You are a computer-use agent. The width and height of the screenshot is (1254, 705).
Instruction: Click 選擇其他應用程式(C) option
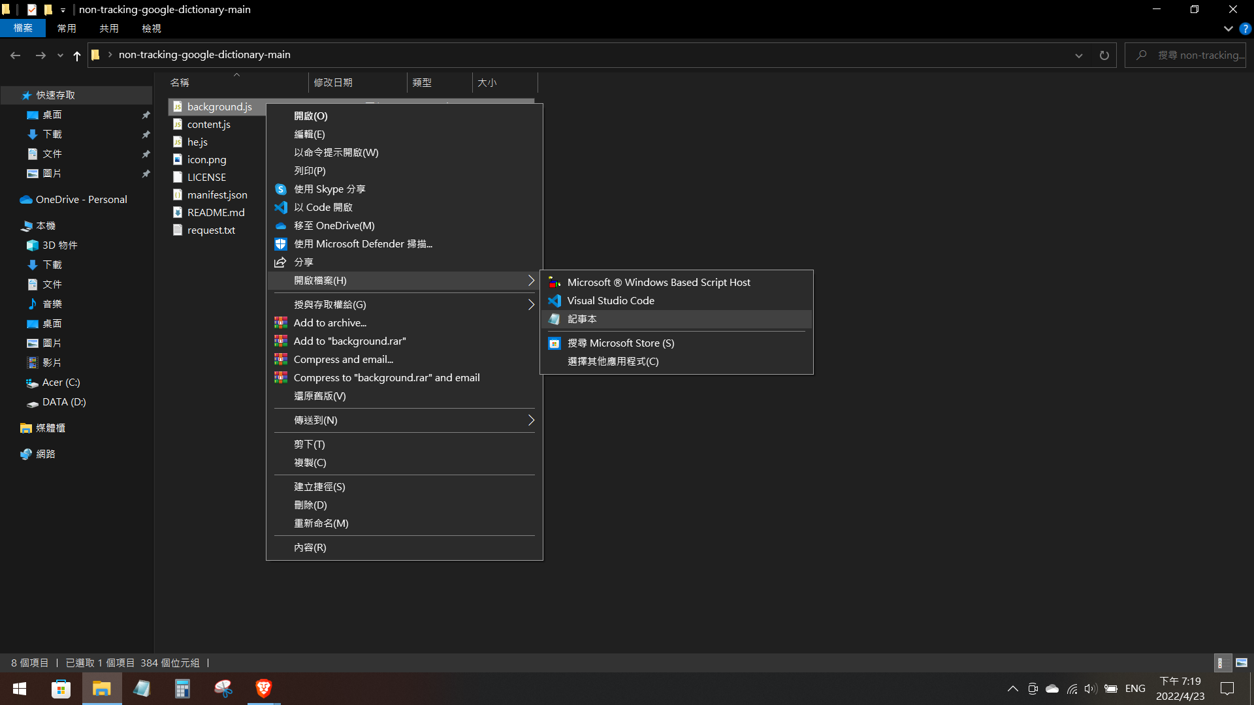[x=613, y=362]
